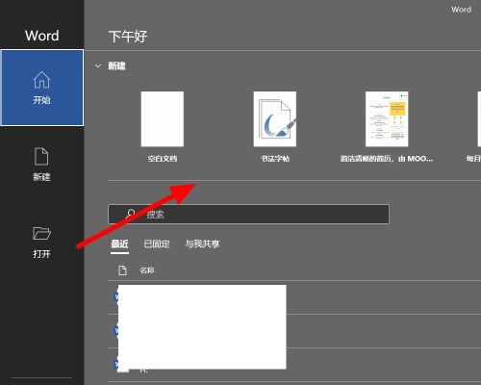This screenshot has height=385, width=481.
Task: Click the document icon in list header
Action: coord(122,270)
